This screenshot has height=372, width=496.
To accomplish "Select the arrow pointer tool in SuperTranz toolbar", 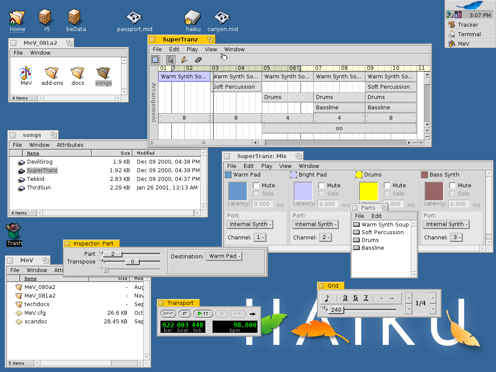I will pos(171,59).
